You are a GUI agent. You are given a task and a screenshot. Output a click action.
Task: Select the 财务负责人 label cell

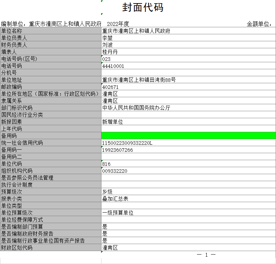click(51, 45)
